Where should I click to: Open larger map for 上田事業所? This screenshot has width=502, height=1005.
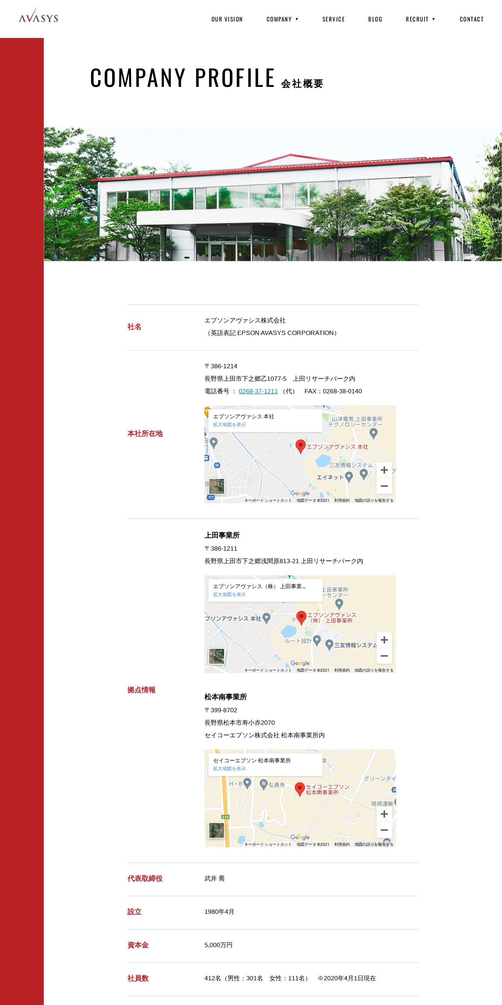[229, 594]
